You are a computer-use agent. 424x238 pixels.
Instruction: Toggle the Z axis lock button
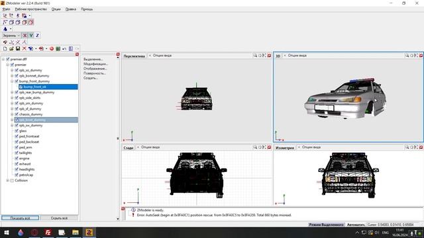37,35
